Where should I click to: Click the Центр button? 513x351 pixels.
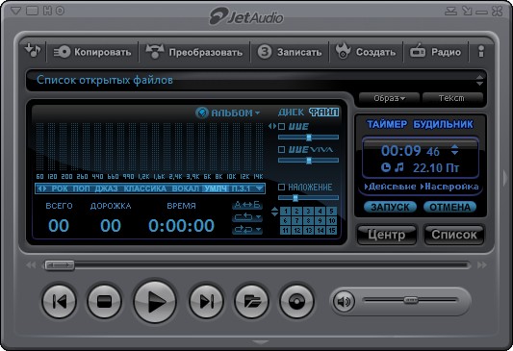[387, 235]
